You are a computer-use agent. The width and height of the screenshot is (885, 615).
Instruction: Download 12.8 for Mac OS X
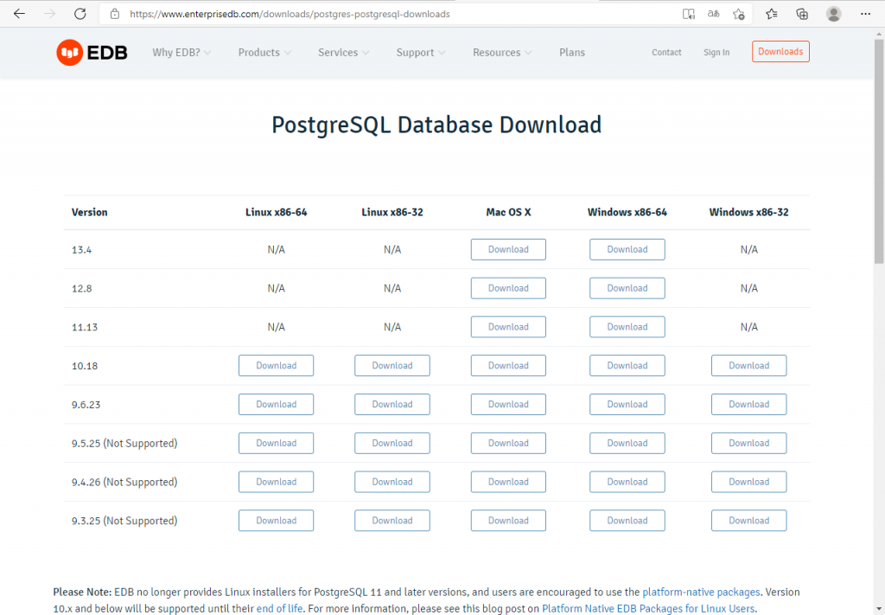click(x=508, y=288)
